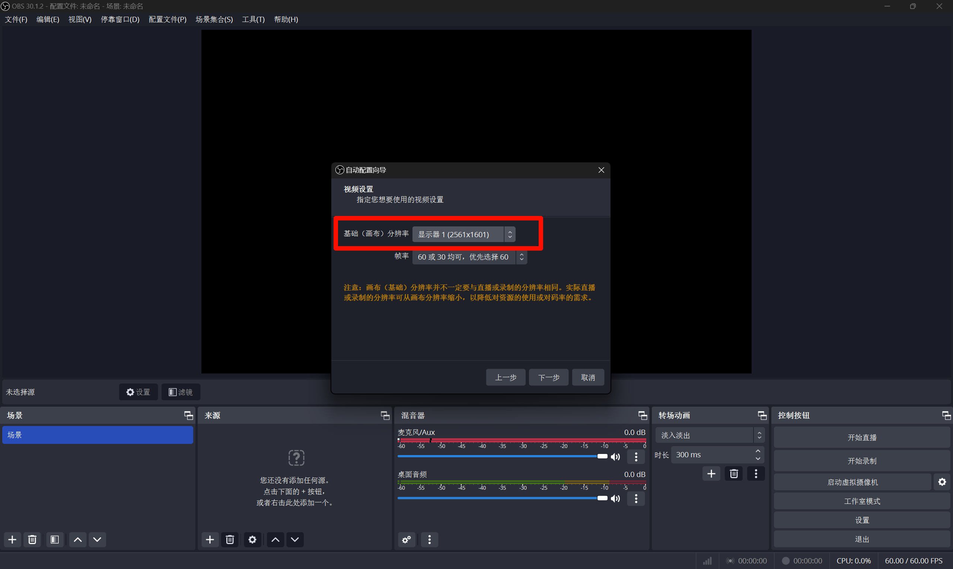This screenshot has width=953, height=569.
Task: Open advanced audio properties gears icon
Action: coord(406,540)
